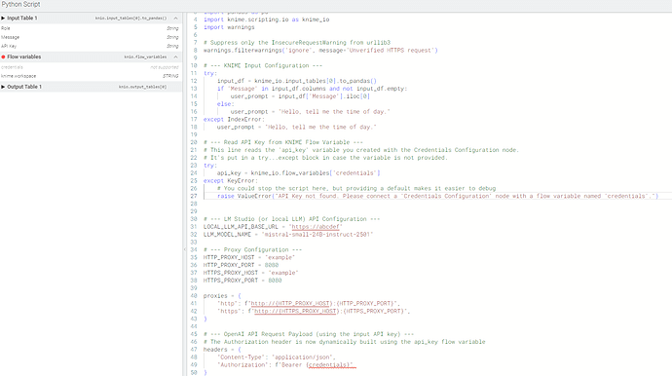Image resolution: width=672 pixels, height=376 pixels.
Task: Click the Output Table 1 port arrow icon
Action: click(3, 87)
